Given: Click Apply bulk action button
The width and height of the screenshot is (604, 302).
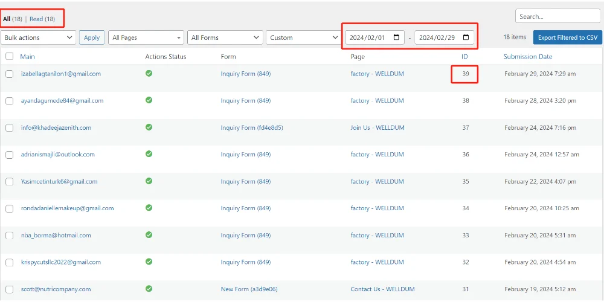Looking at the screenshot, I should (x=92, y=37).
